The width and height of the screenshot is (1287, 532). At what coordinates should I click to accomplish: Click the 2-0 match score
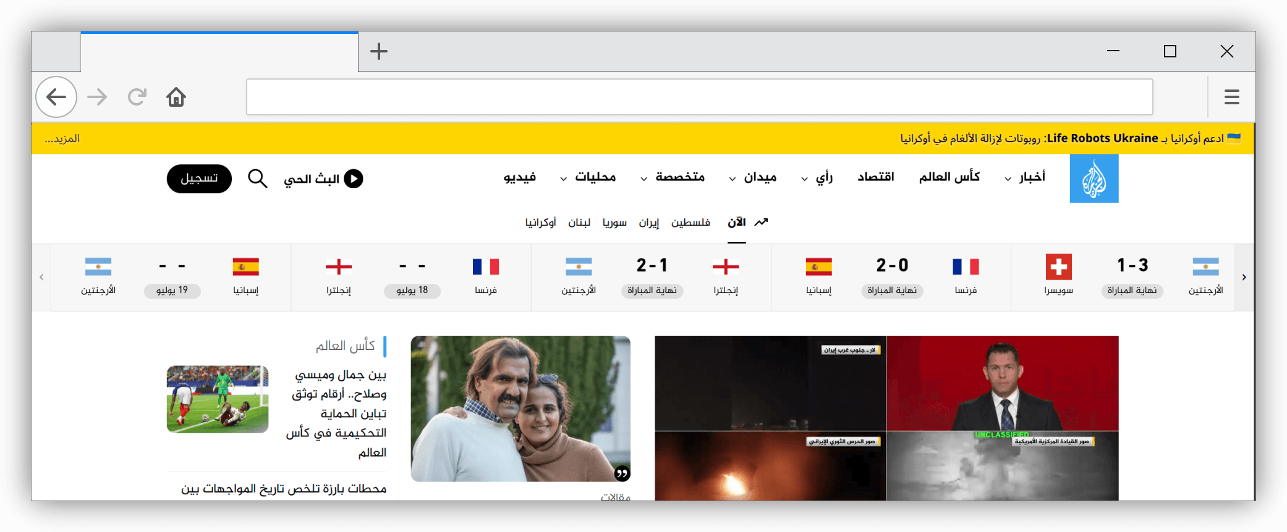coord(892,265)
